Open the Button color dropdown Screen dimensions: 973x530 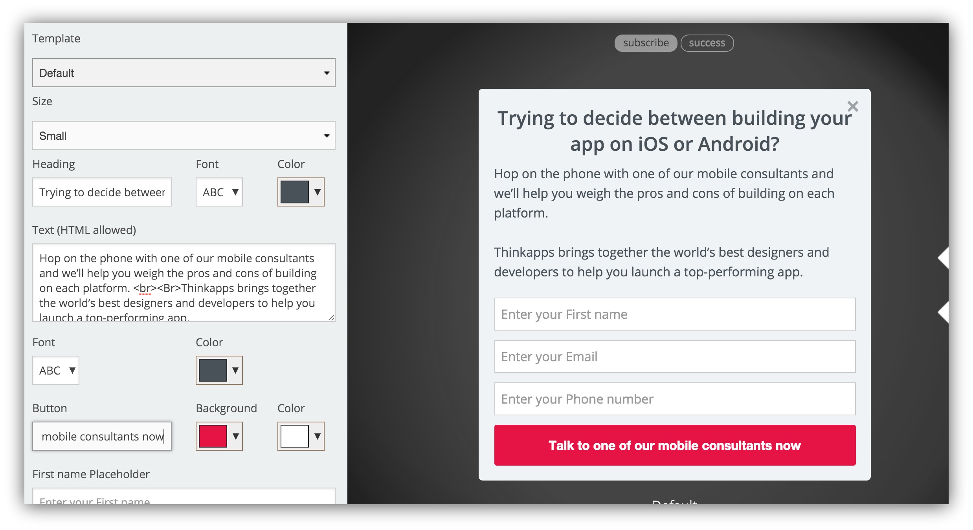pyautogui.click(x=316, y=435)
